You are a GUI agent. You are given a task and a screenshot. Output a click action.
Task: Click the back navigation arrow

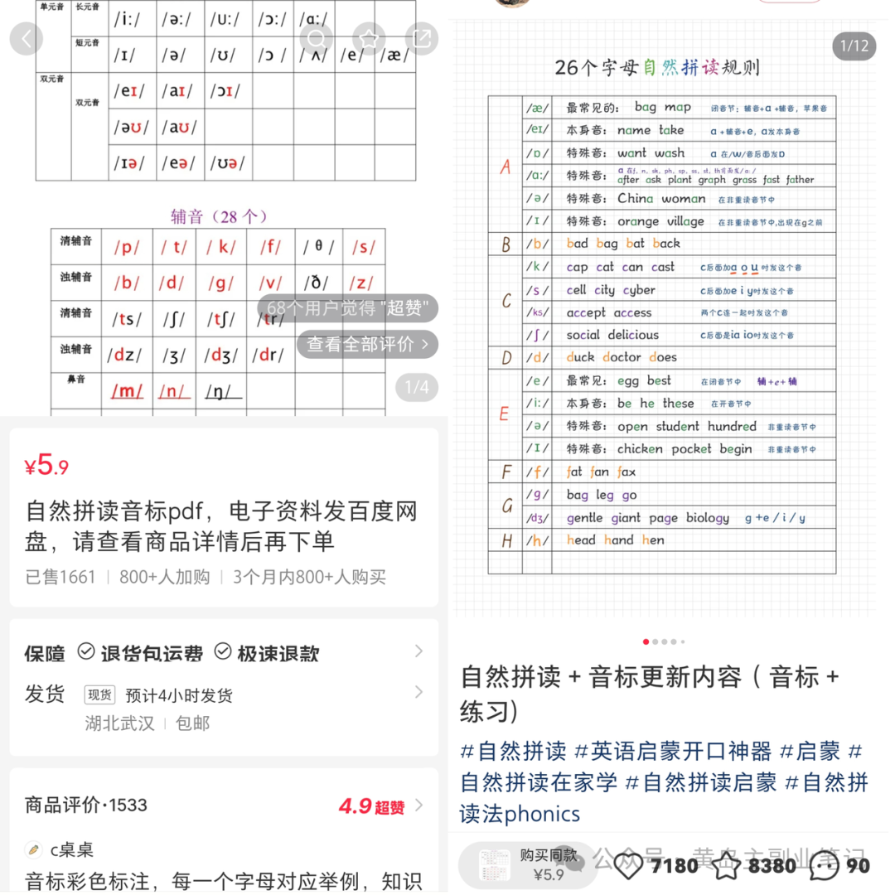pos(26,38)
